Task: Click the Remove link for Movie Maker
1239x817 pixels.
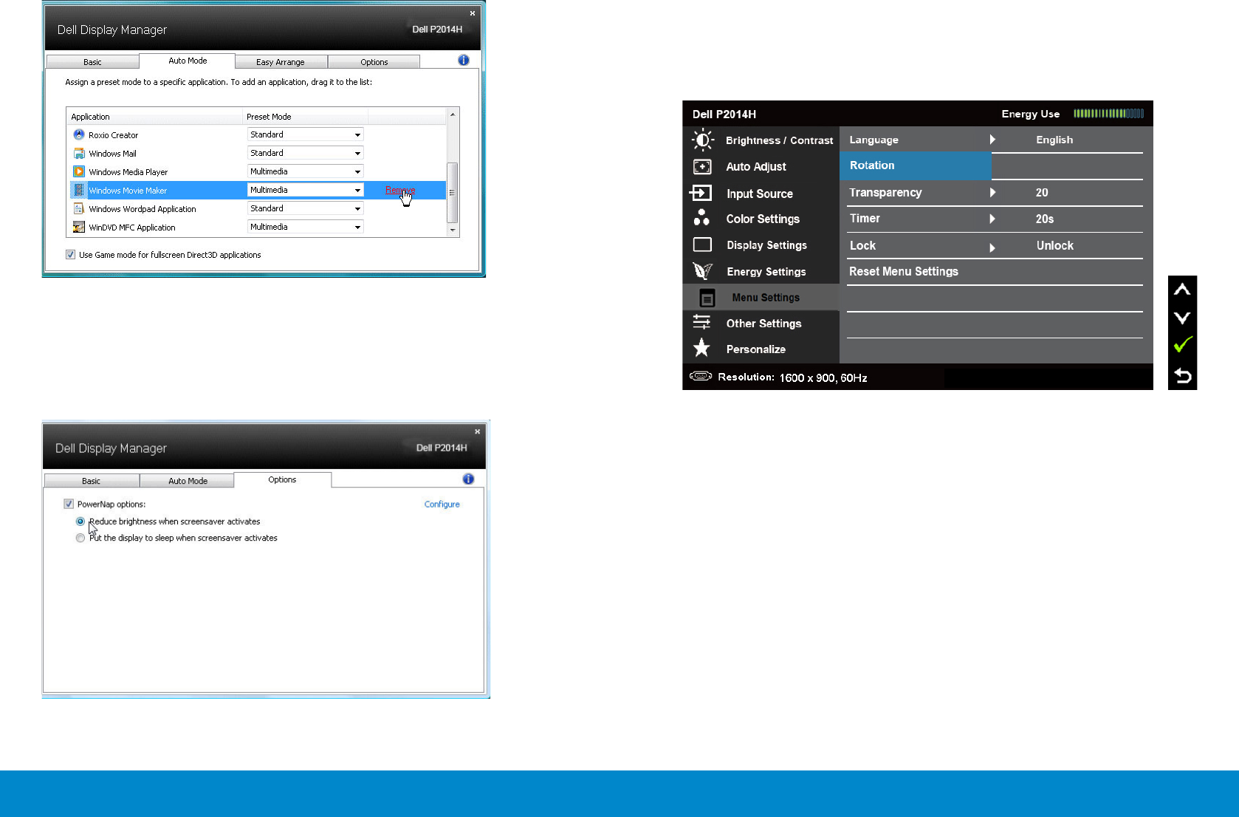Action: (400, 190)
